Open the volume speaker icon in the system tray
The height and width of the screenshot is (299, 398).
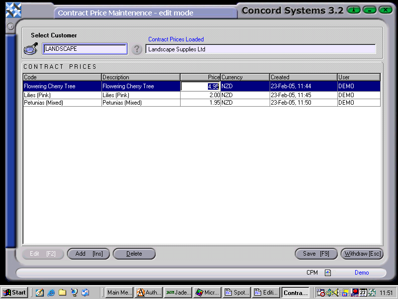point(336,293)
